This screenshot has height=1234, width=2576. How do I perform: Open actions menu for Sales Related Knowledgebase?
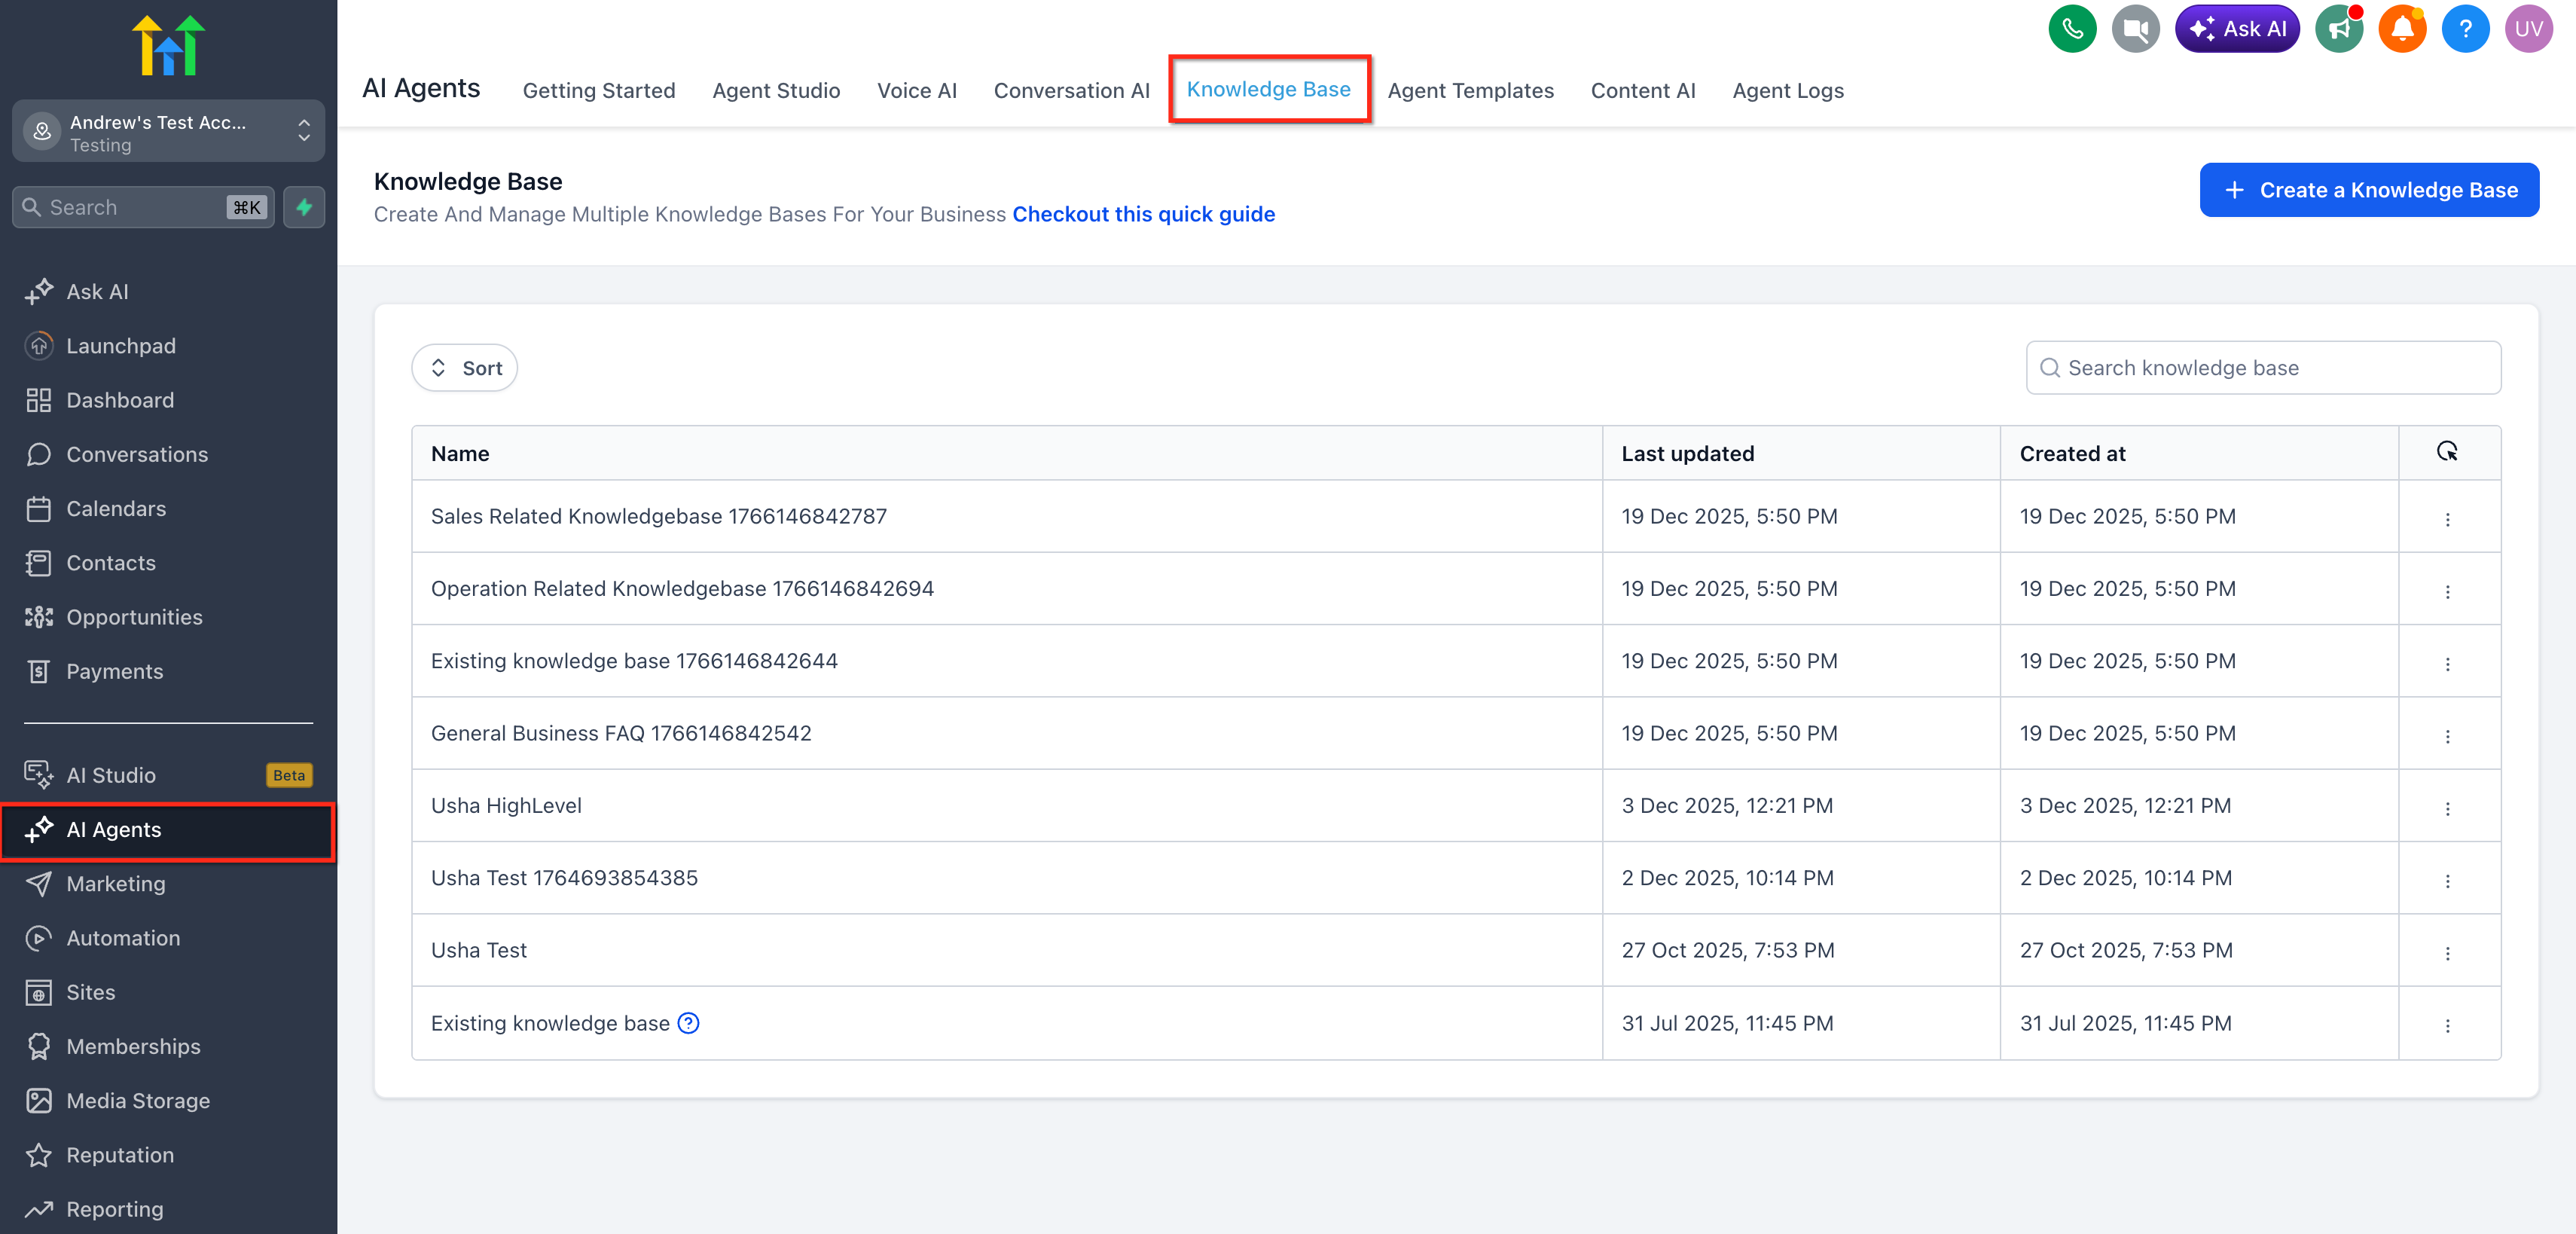pyautogui.click(x=2447, y=519)
